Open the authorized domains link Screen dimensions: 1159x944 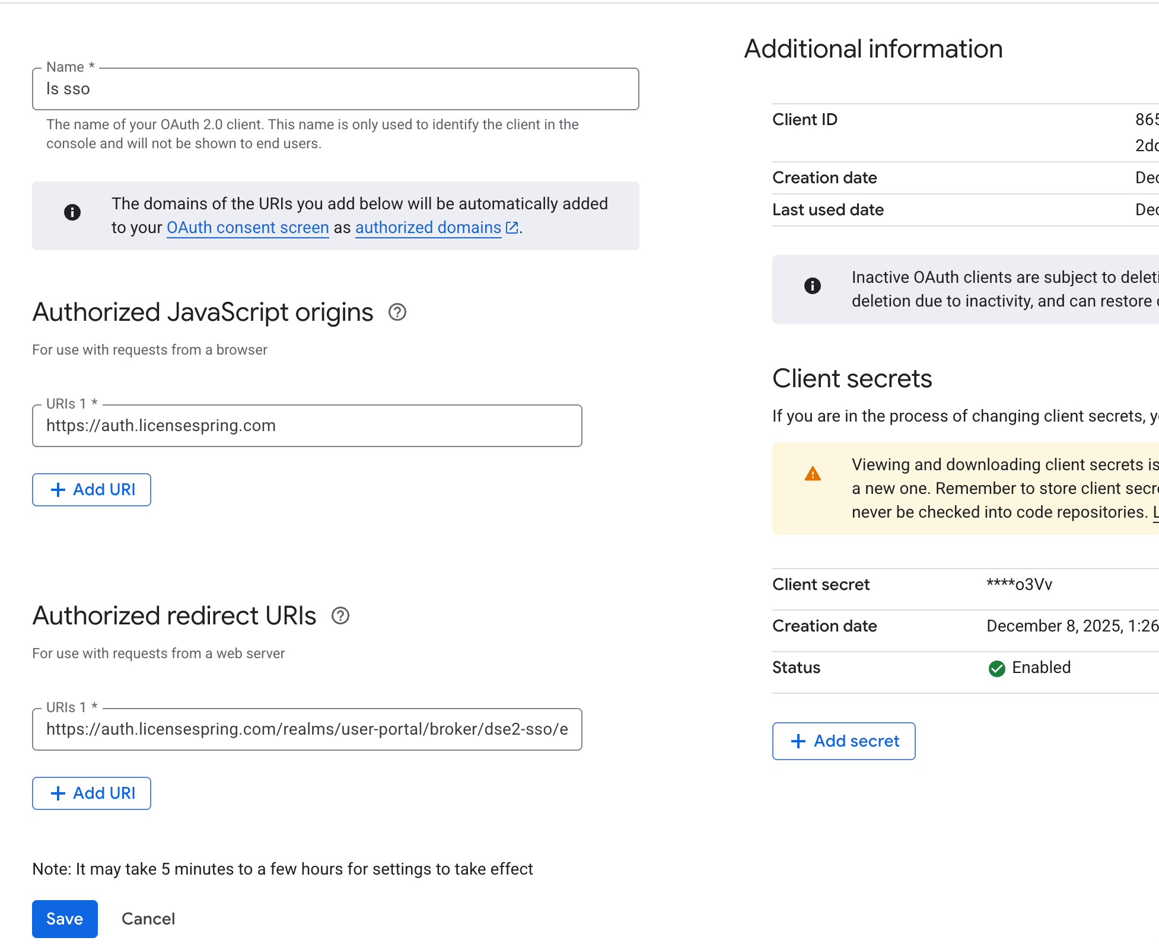(428, 228)
